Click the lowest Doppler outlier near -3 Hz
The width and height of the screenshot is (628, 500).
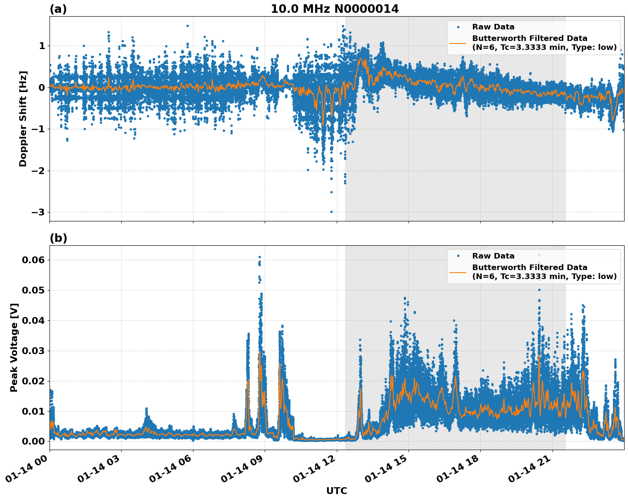(x=333, y=211)
